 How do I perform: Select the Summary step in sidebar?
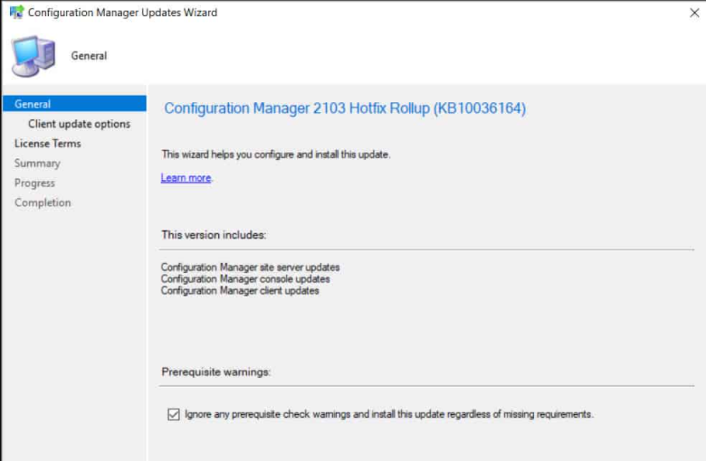tap(37, 164)
